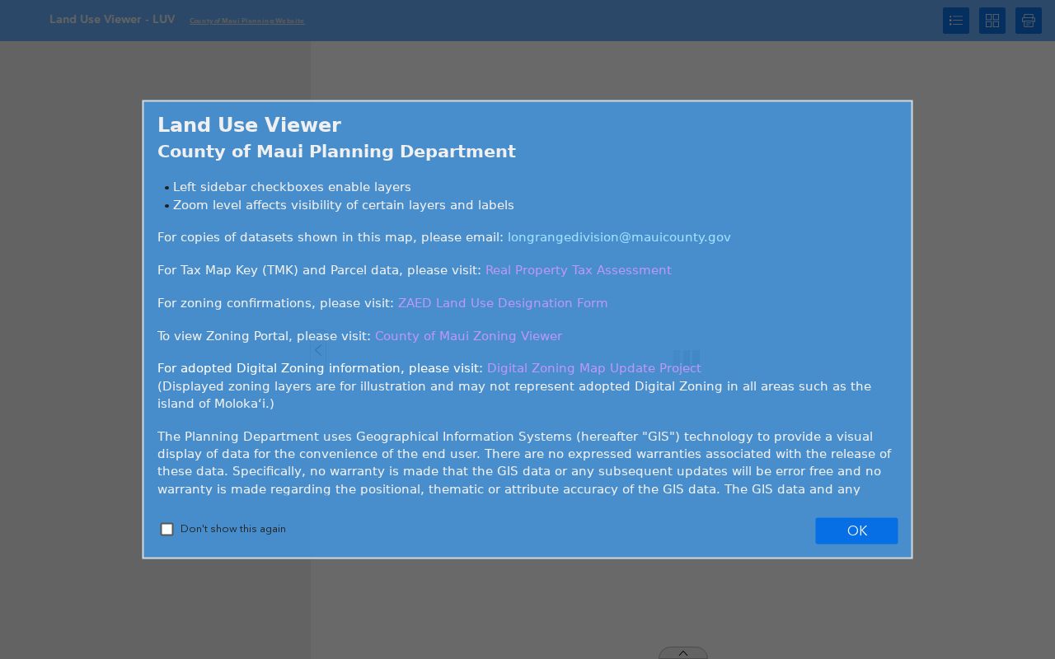1055x659 pixels.
Task: Click the "Land Use Viewer - LUV" header title
Action: (x=112, y=19)
